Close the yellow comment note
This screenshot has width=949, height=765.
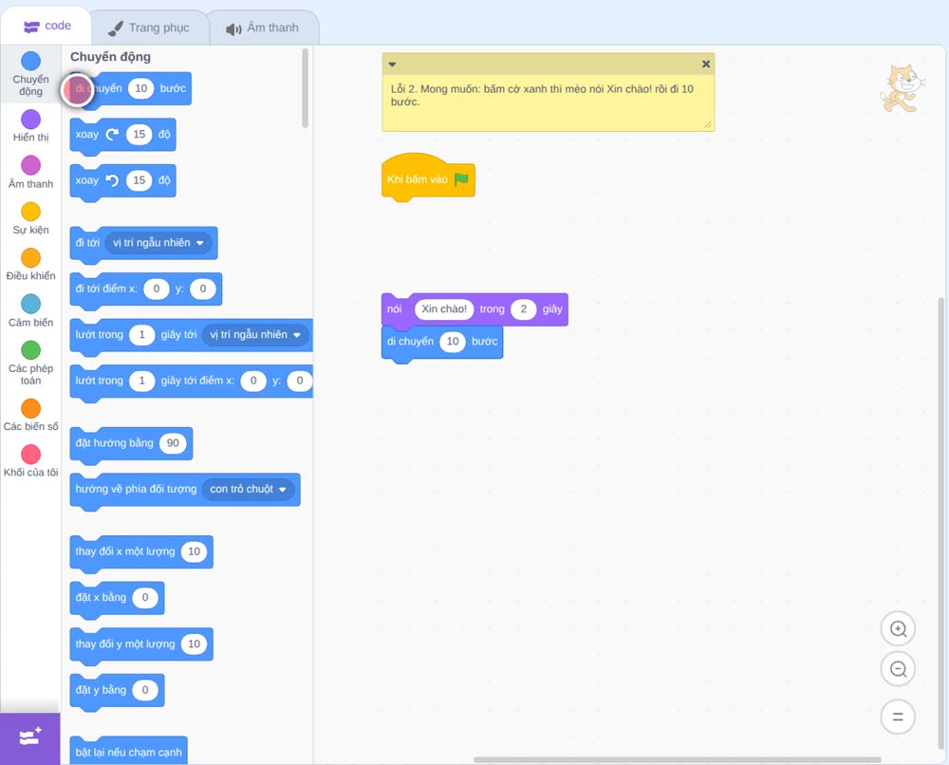tap(706, 65)
